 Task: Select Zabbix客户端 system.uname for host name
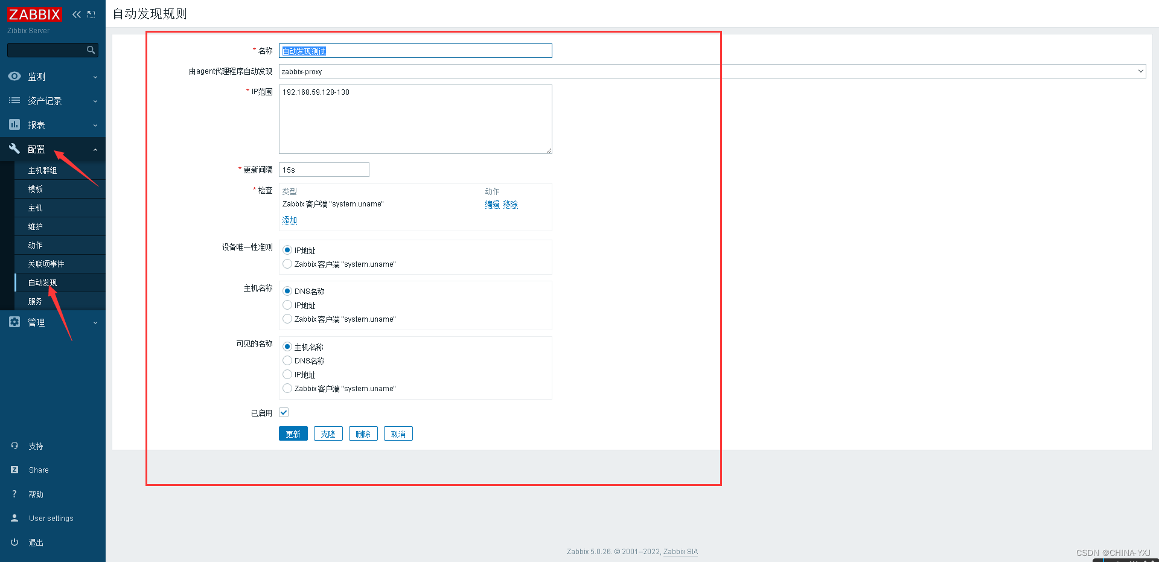[287, 319]
